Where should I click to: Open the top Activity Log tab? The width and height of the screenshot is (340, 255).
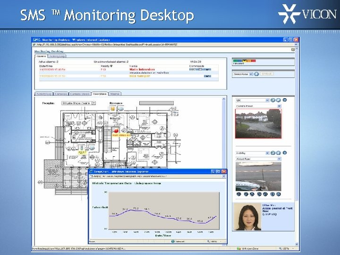click(57, 56)
